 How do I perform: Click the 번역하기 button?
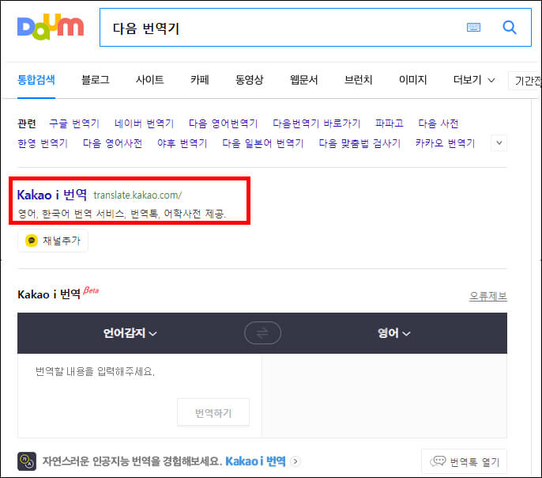(x=213, y=412)
